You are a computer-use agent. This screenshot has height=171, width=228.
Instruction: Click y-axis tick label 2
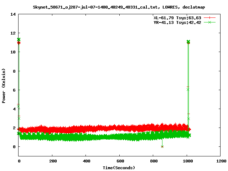(x=14, y=128)
